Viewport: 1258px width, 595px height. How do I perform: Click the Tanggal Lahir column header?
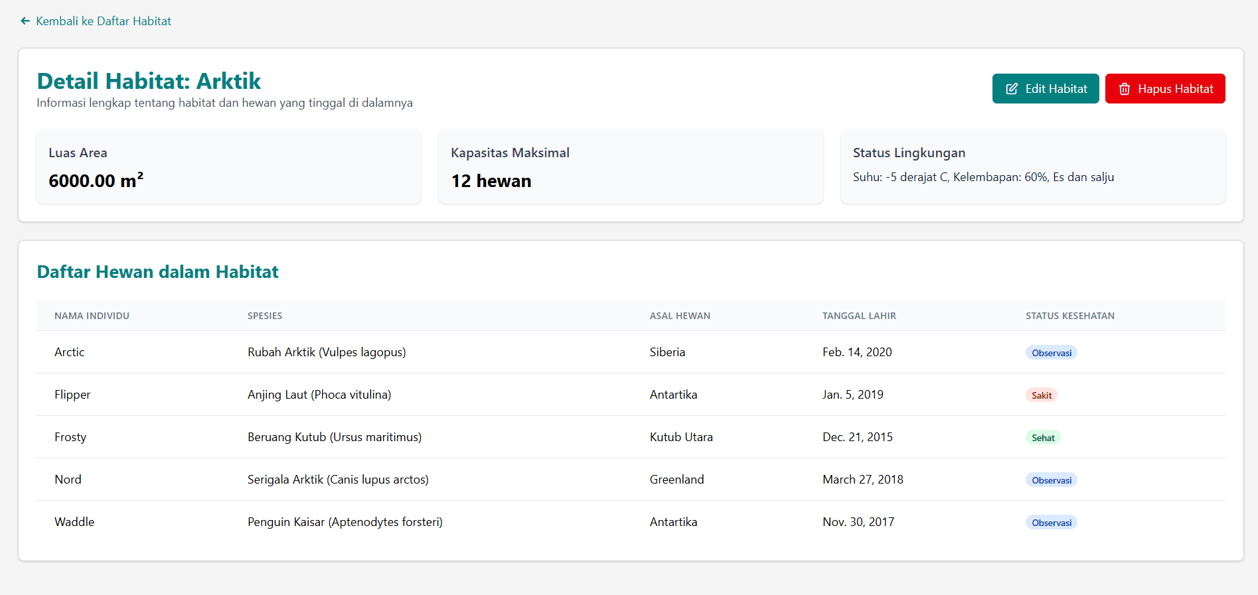click(x=858, y=316)
